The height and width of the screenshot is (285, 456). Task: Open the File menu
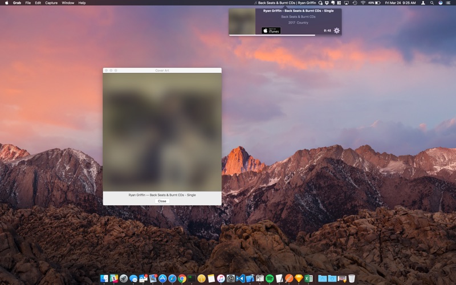[28, 3]
